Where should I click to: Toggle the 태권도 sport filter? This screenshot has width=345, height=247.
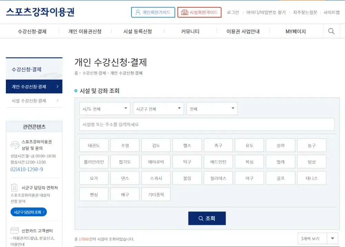[93, 145]
